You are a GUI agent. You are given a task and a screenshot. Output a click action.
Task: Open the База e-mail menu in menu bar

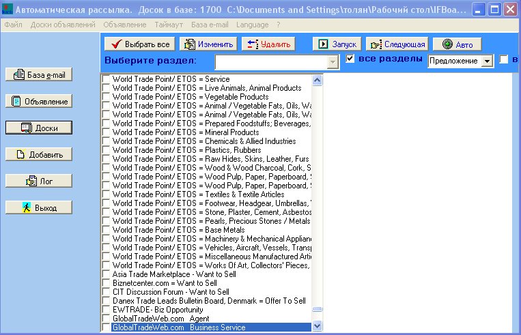210,25
